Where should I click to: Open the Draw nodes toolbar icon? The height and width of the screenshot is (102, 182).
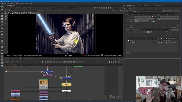(x=2, y=10)
